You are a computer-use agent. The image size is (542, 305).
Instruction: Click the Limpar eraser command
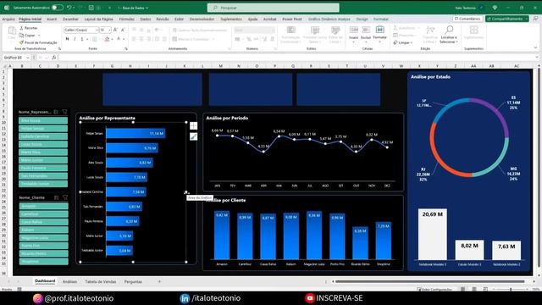(403, 42)
